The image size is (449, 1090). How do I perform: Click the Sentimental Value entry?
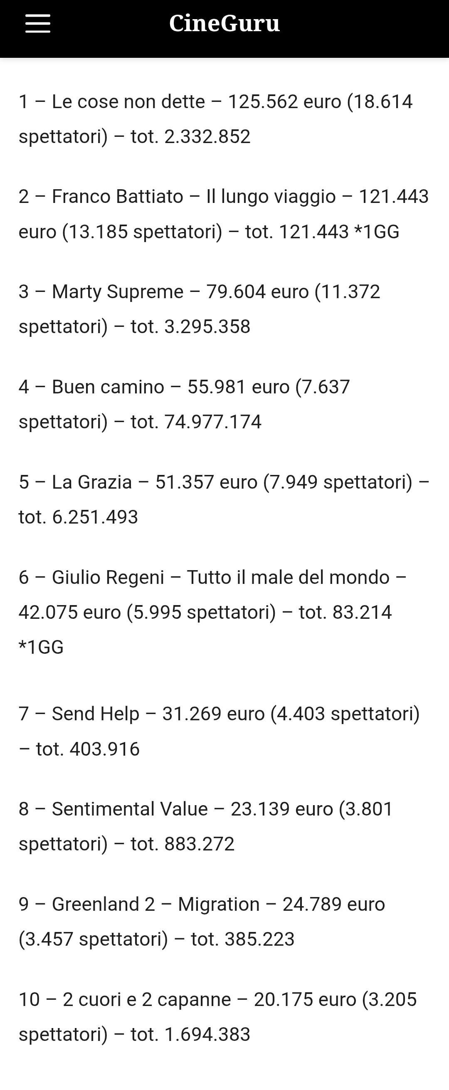pos(130,809)
